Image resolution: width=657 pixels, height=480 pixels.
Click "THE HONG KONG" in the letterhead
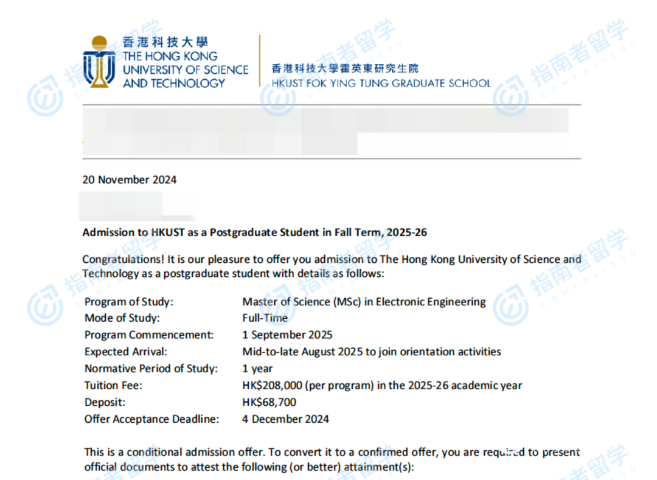[170, 56]
